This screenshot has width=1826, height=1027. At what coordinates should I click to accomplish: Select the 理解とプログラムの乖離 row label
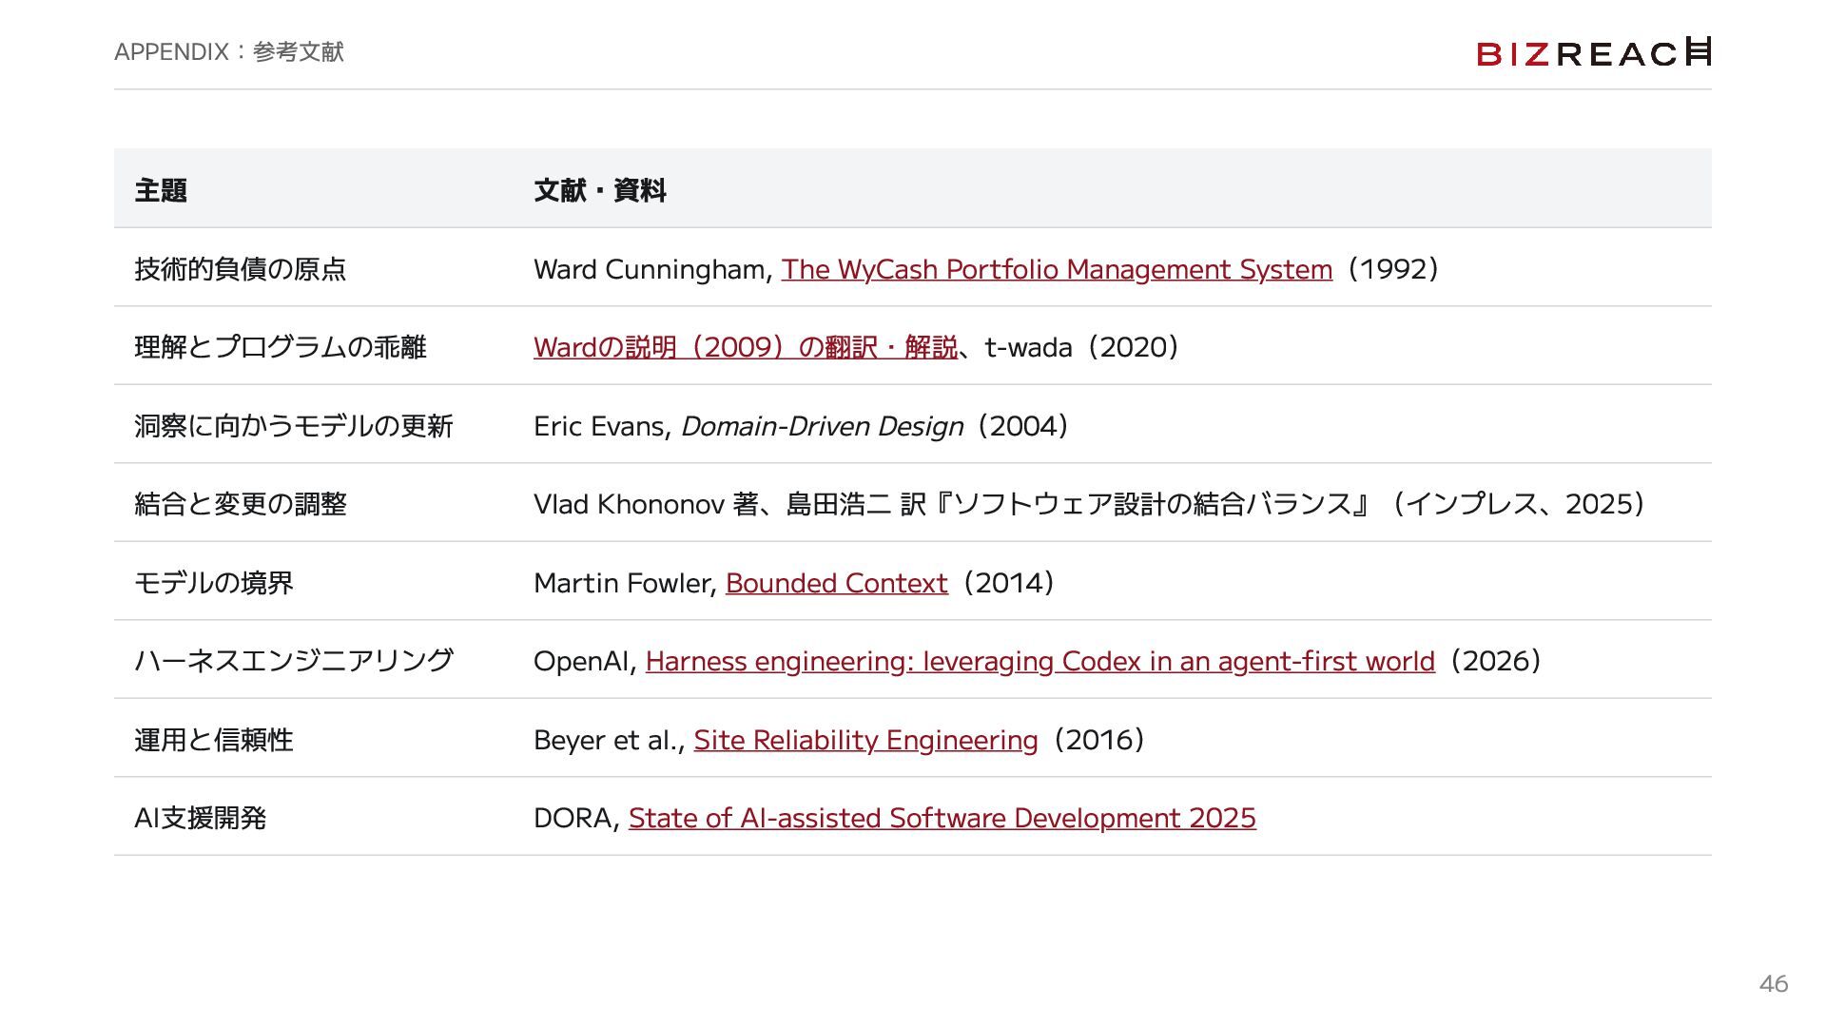280,347
